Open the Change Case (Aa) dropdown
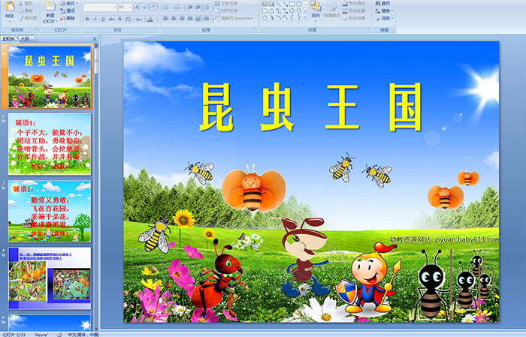The width and height of the screenshot is (526, 337). [139, 19]
